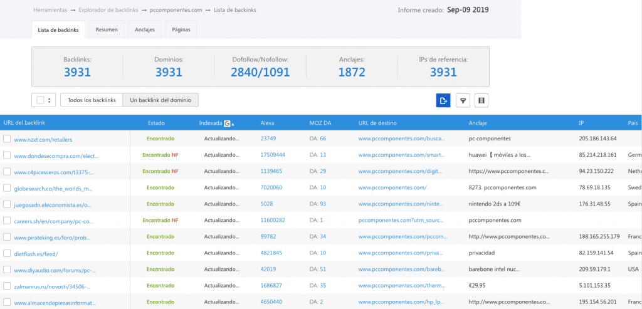Toggle checkbox for juegosadn.eleconomista.es row

point(6,204)
